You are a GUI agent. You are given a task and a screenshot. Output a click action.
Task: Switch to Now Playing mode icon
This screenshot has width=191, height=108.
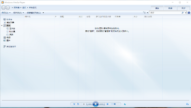[x=187, y=104]
